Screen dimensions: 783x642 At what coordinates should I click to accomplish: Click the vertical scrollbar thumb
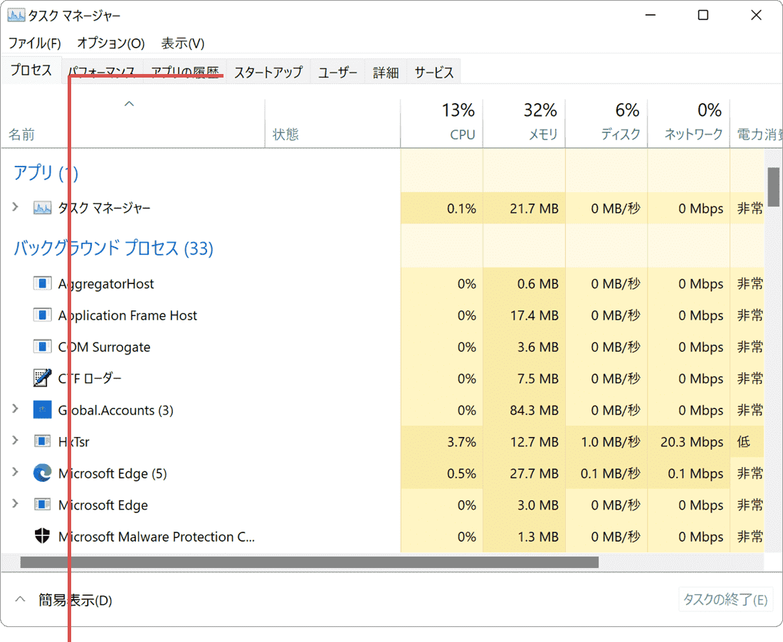(774, 186)
